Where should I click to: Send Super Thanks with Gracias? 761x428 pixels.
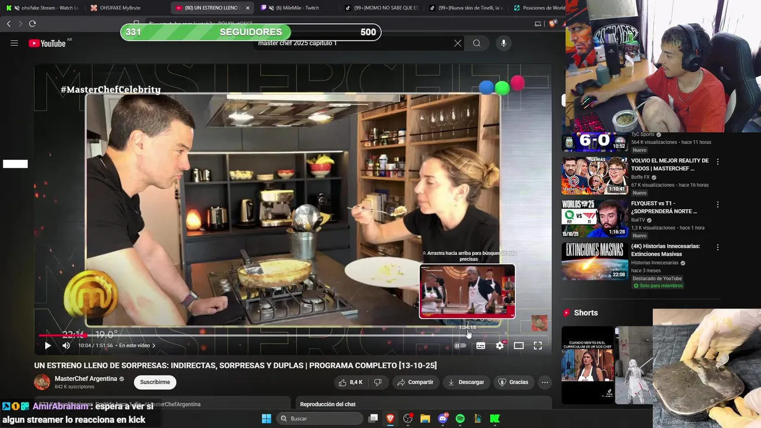tap(512, 382)
